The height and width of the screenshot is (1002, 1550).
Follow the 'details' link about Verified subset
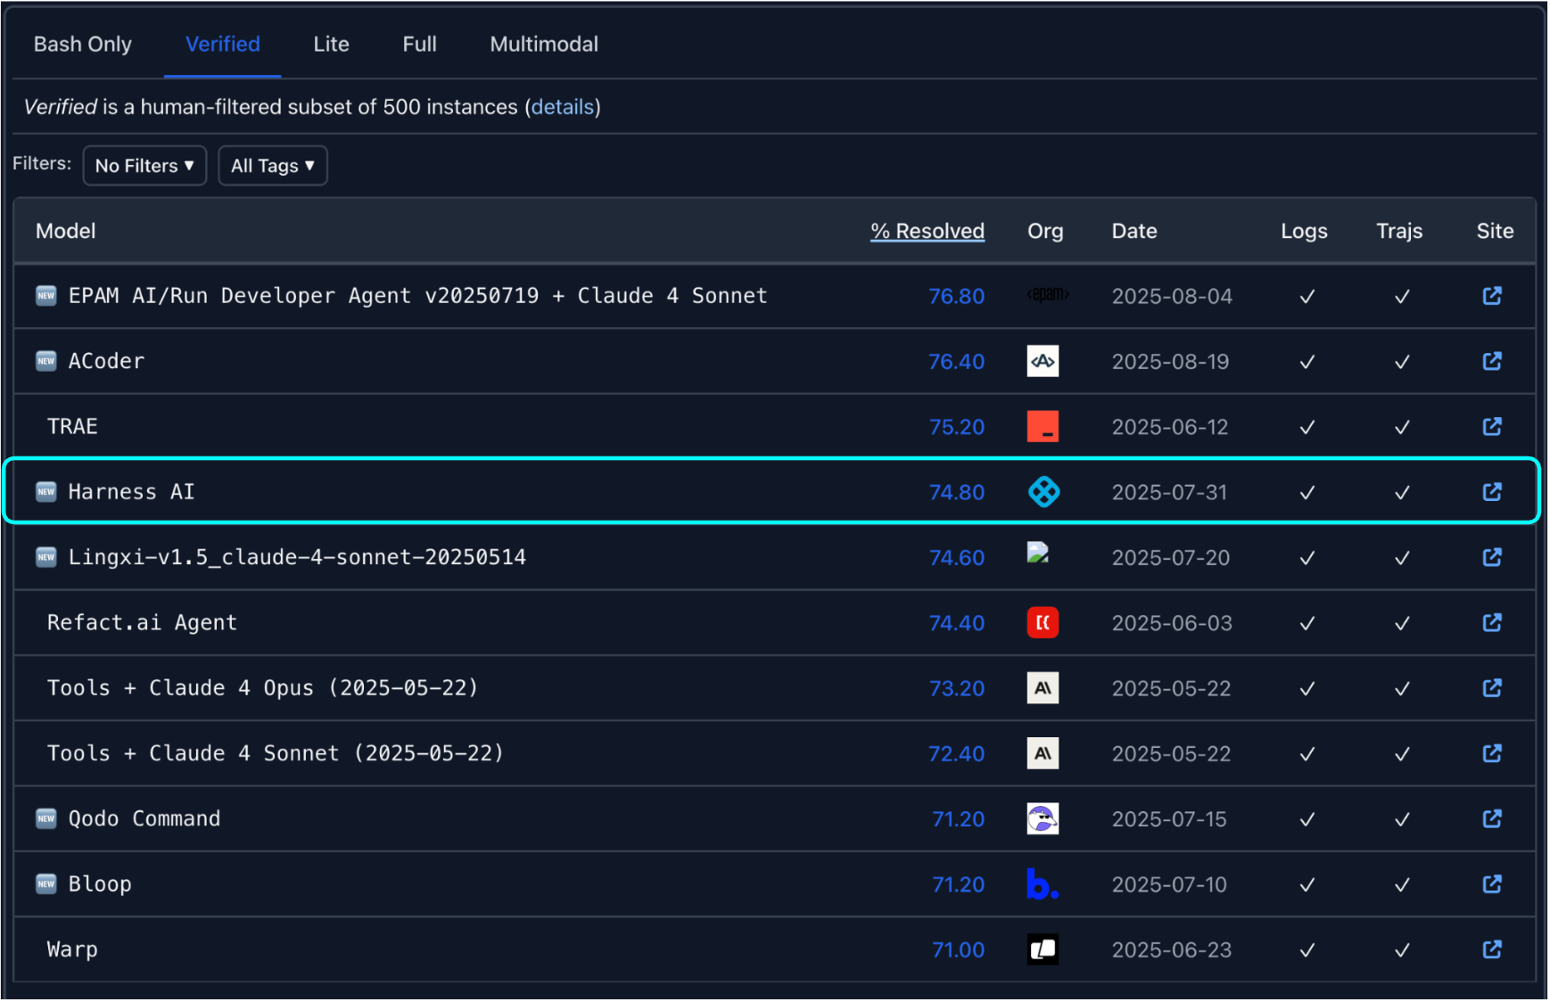563,107
